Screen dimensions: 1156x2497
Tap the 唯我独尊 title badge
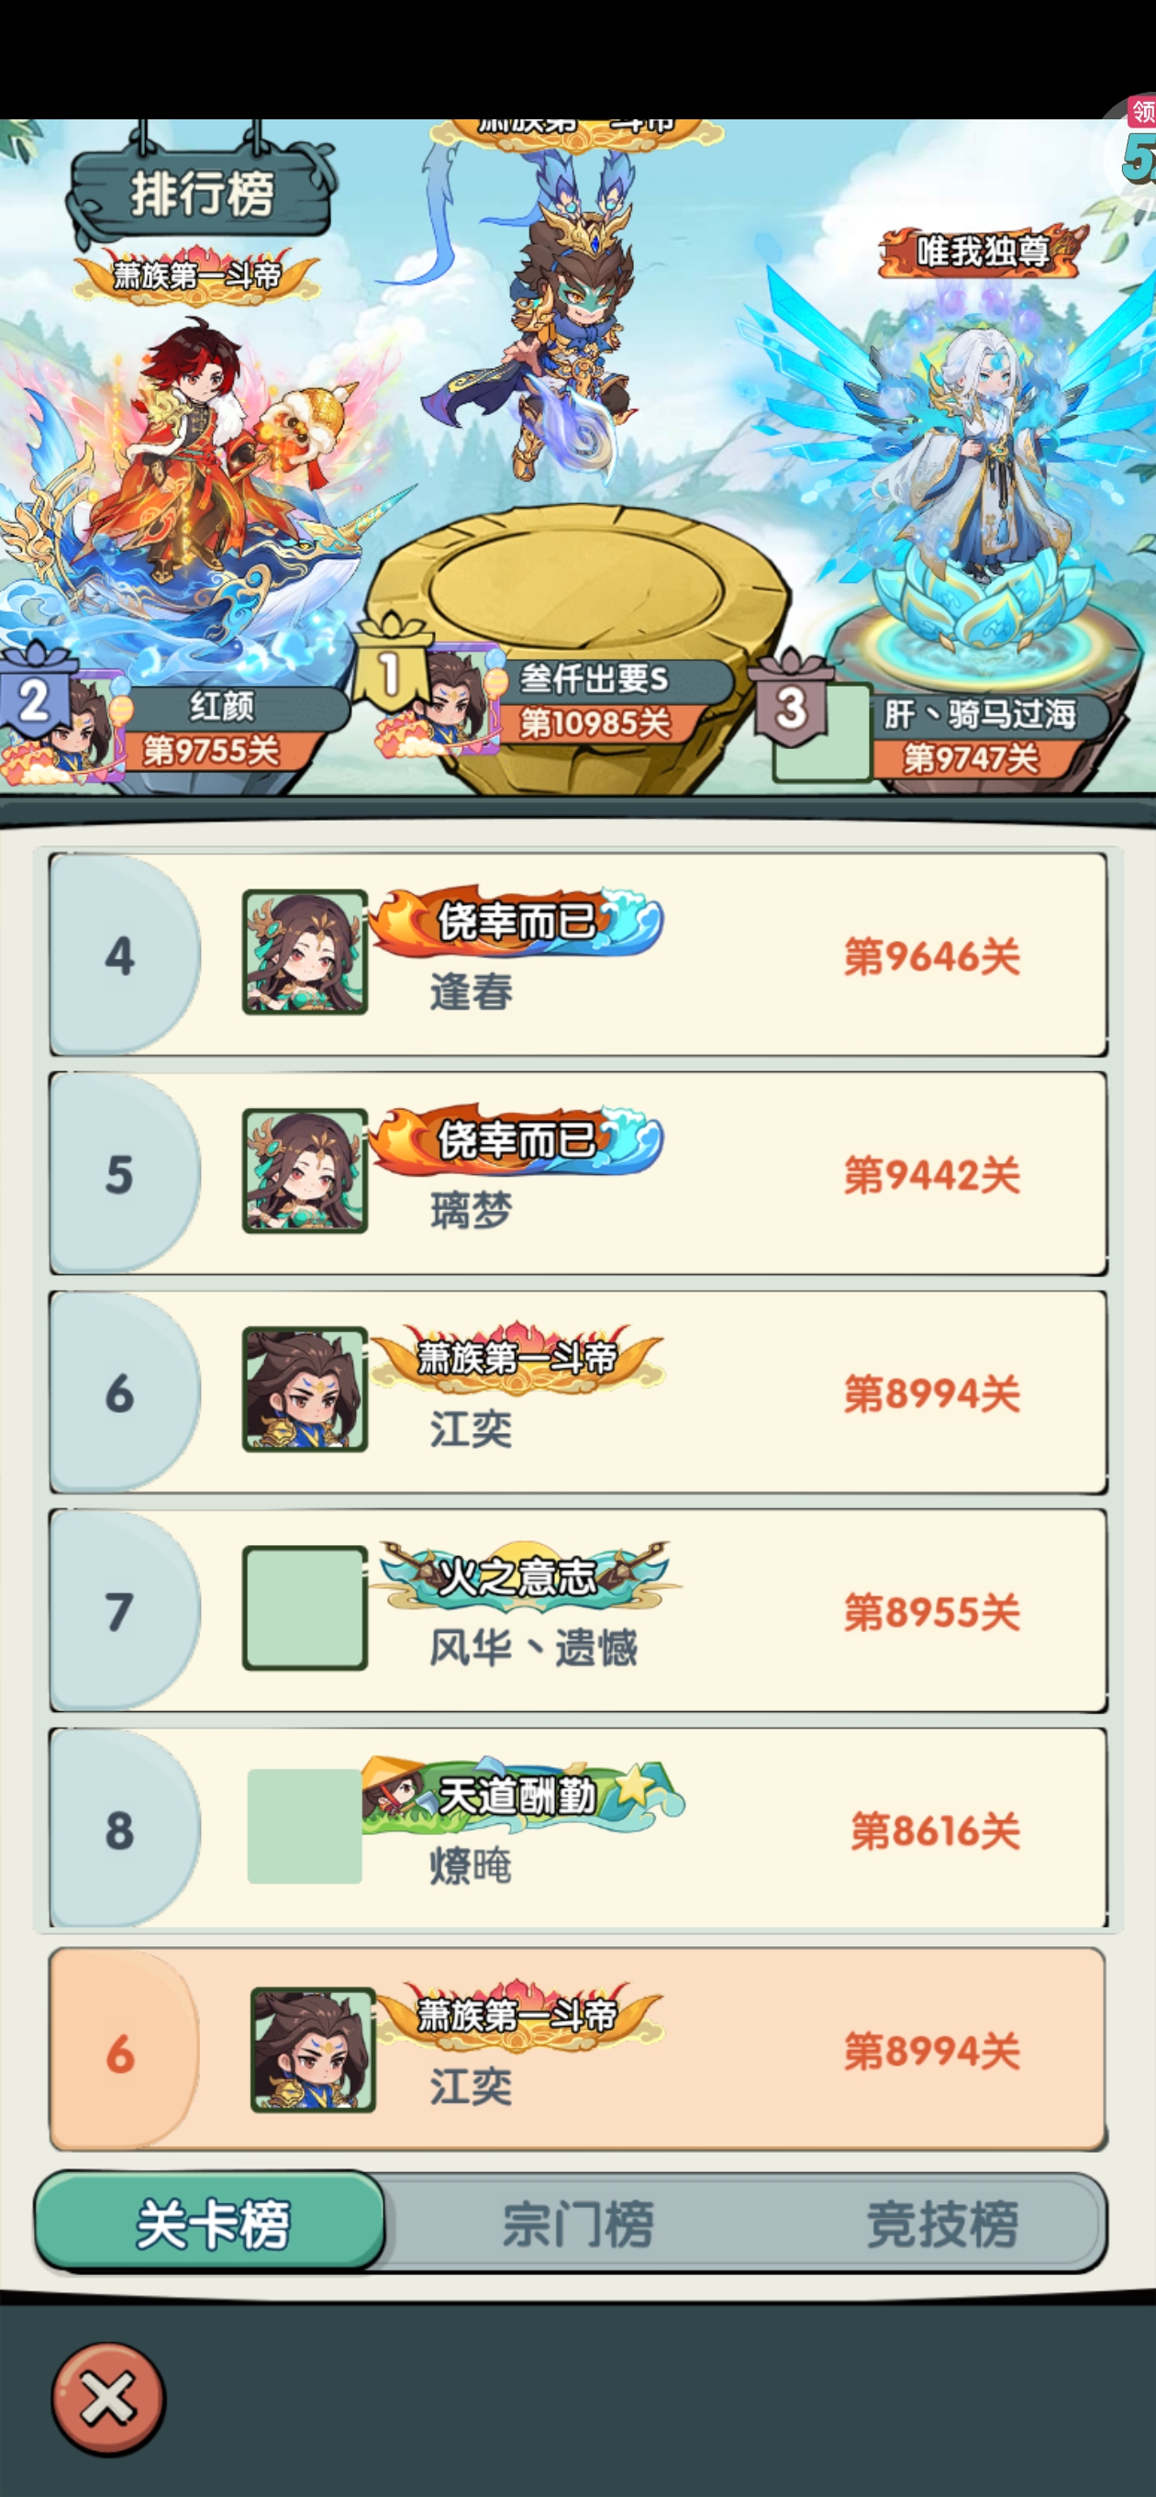[x=982, y=252]
